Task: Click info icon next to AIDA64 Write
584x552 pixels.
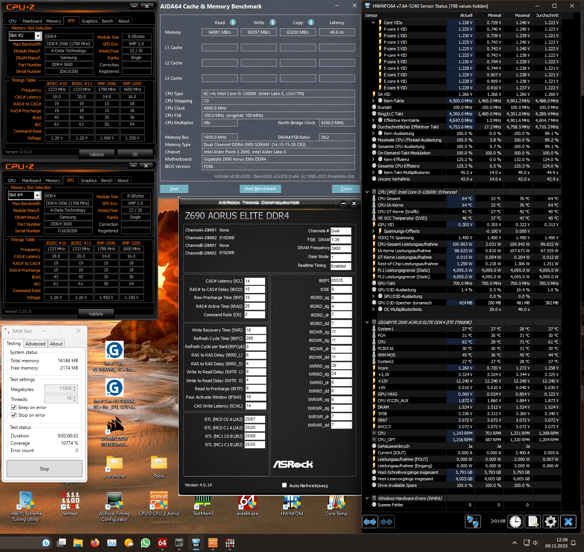Action: pos(273,22)
